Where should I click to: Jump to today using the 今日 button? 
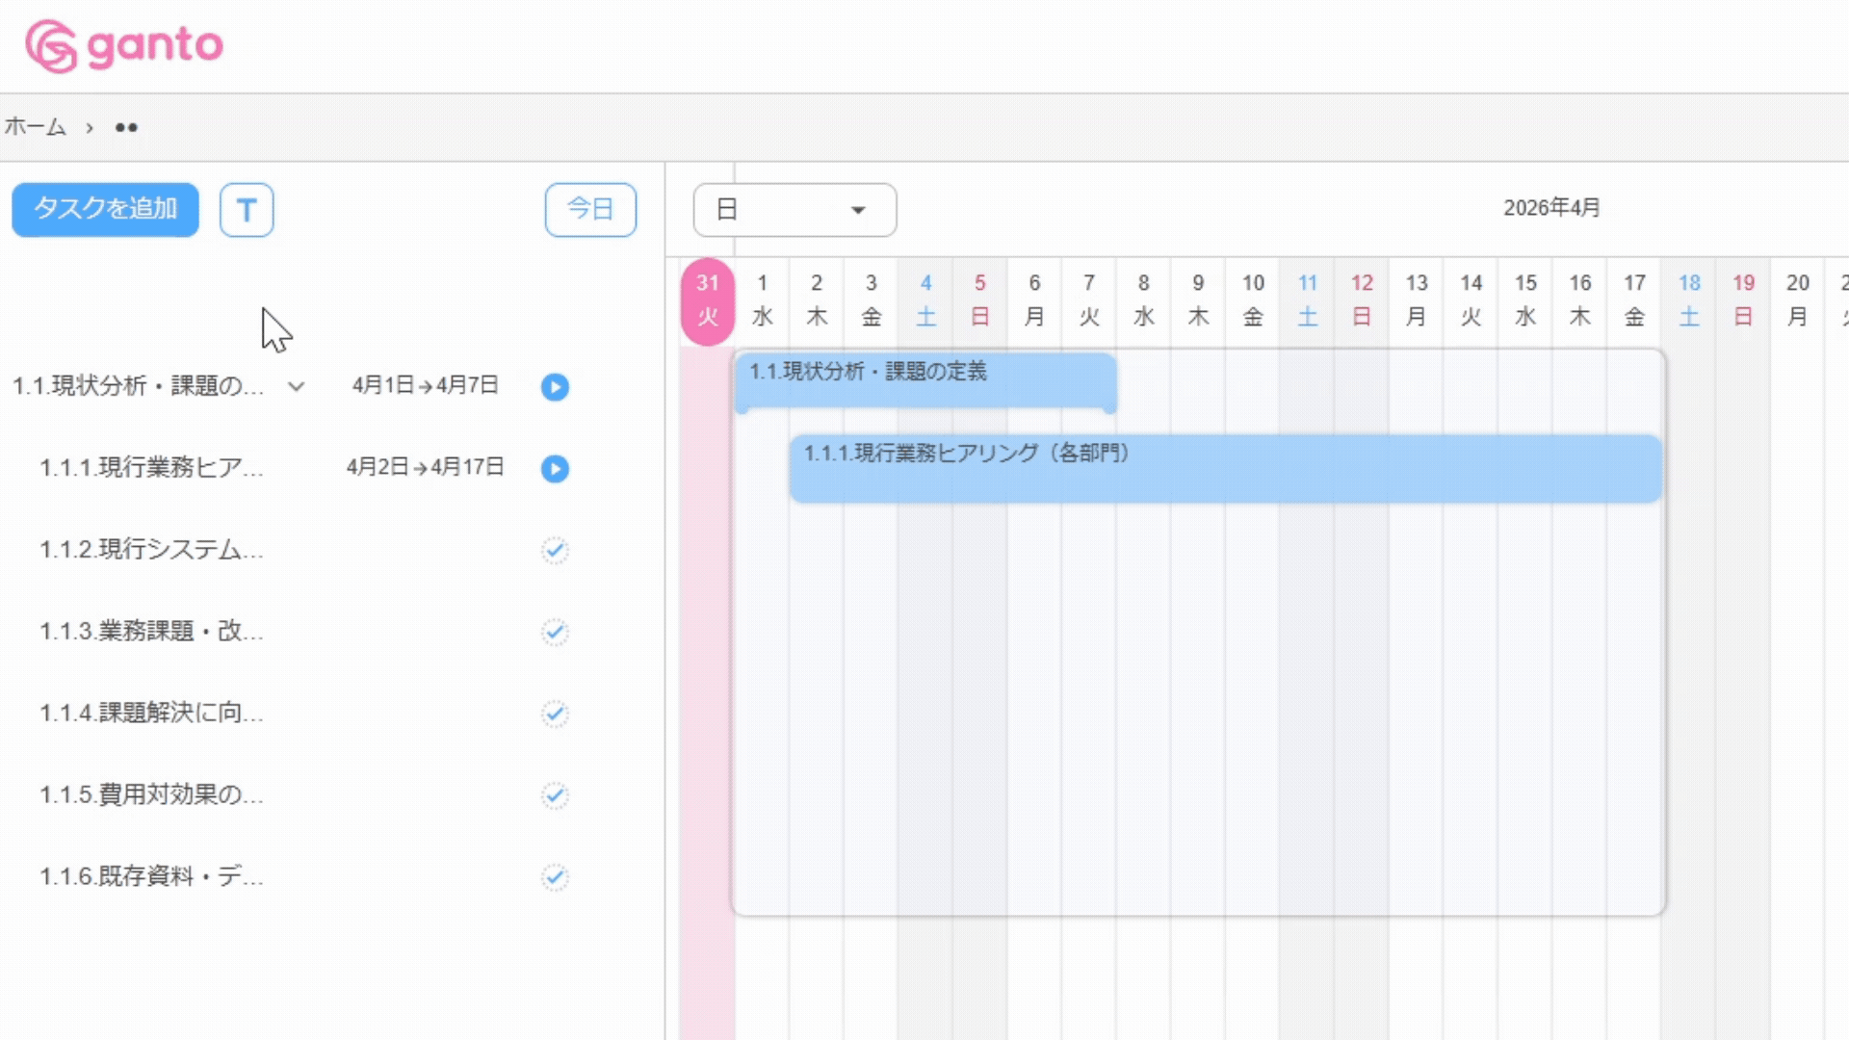click(x=590, y=209)
